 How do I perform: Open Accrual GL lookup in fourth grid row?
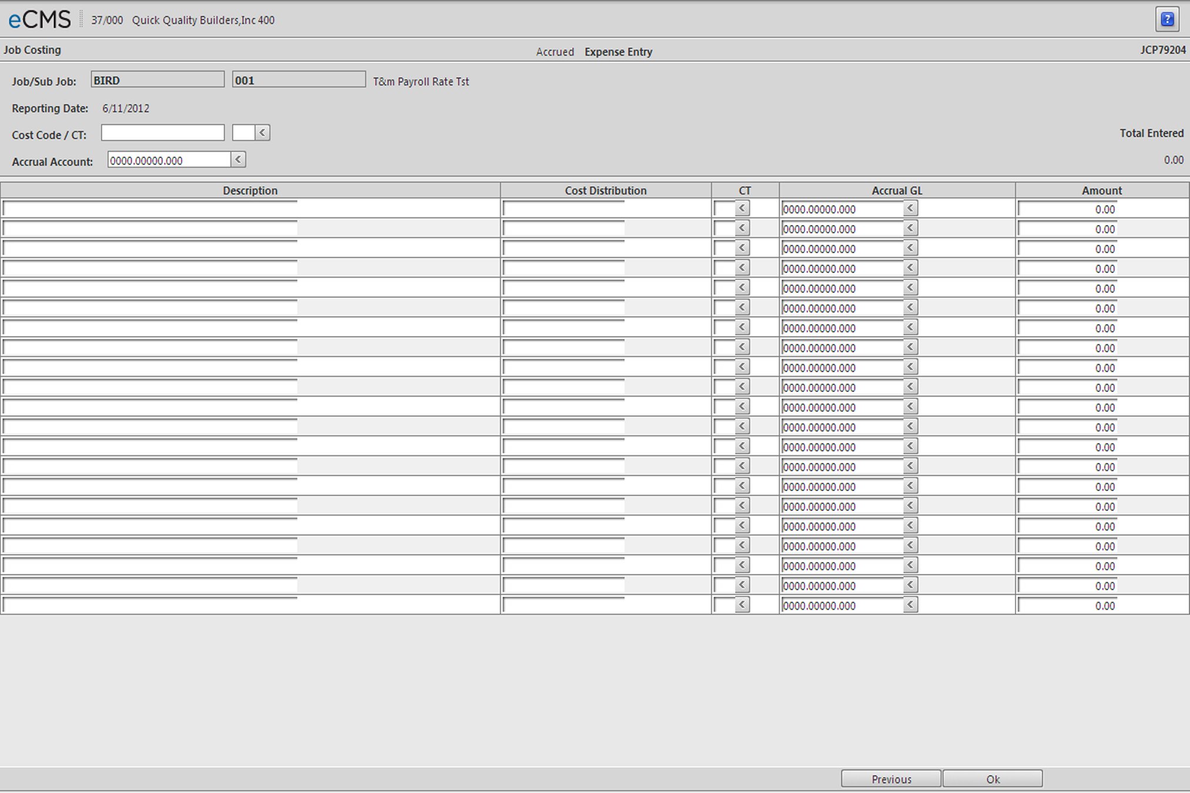click(x=910, y=268)
